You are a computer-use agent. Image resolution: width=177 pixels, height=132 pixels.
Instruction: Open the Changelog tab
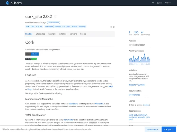(40, 34)
